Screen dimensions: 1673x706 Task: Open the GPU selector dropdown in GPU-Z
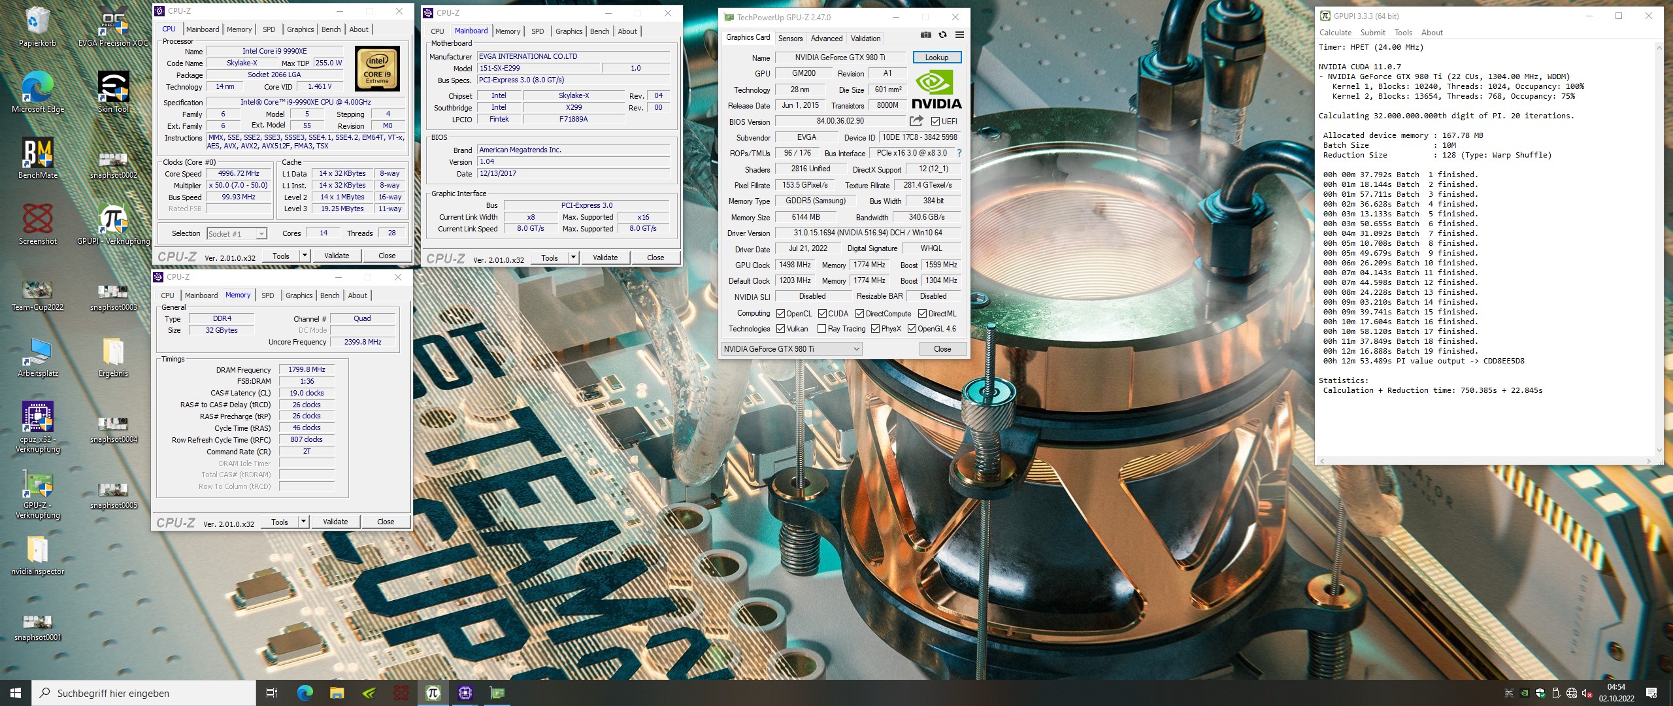pos(791,349)
